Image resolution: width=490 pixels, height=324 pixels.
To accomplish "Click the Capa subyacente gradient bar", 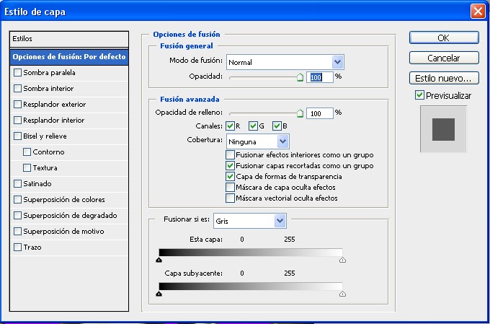I will click(251, 286).
